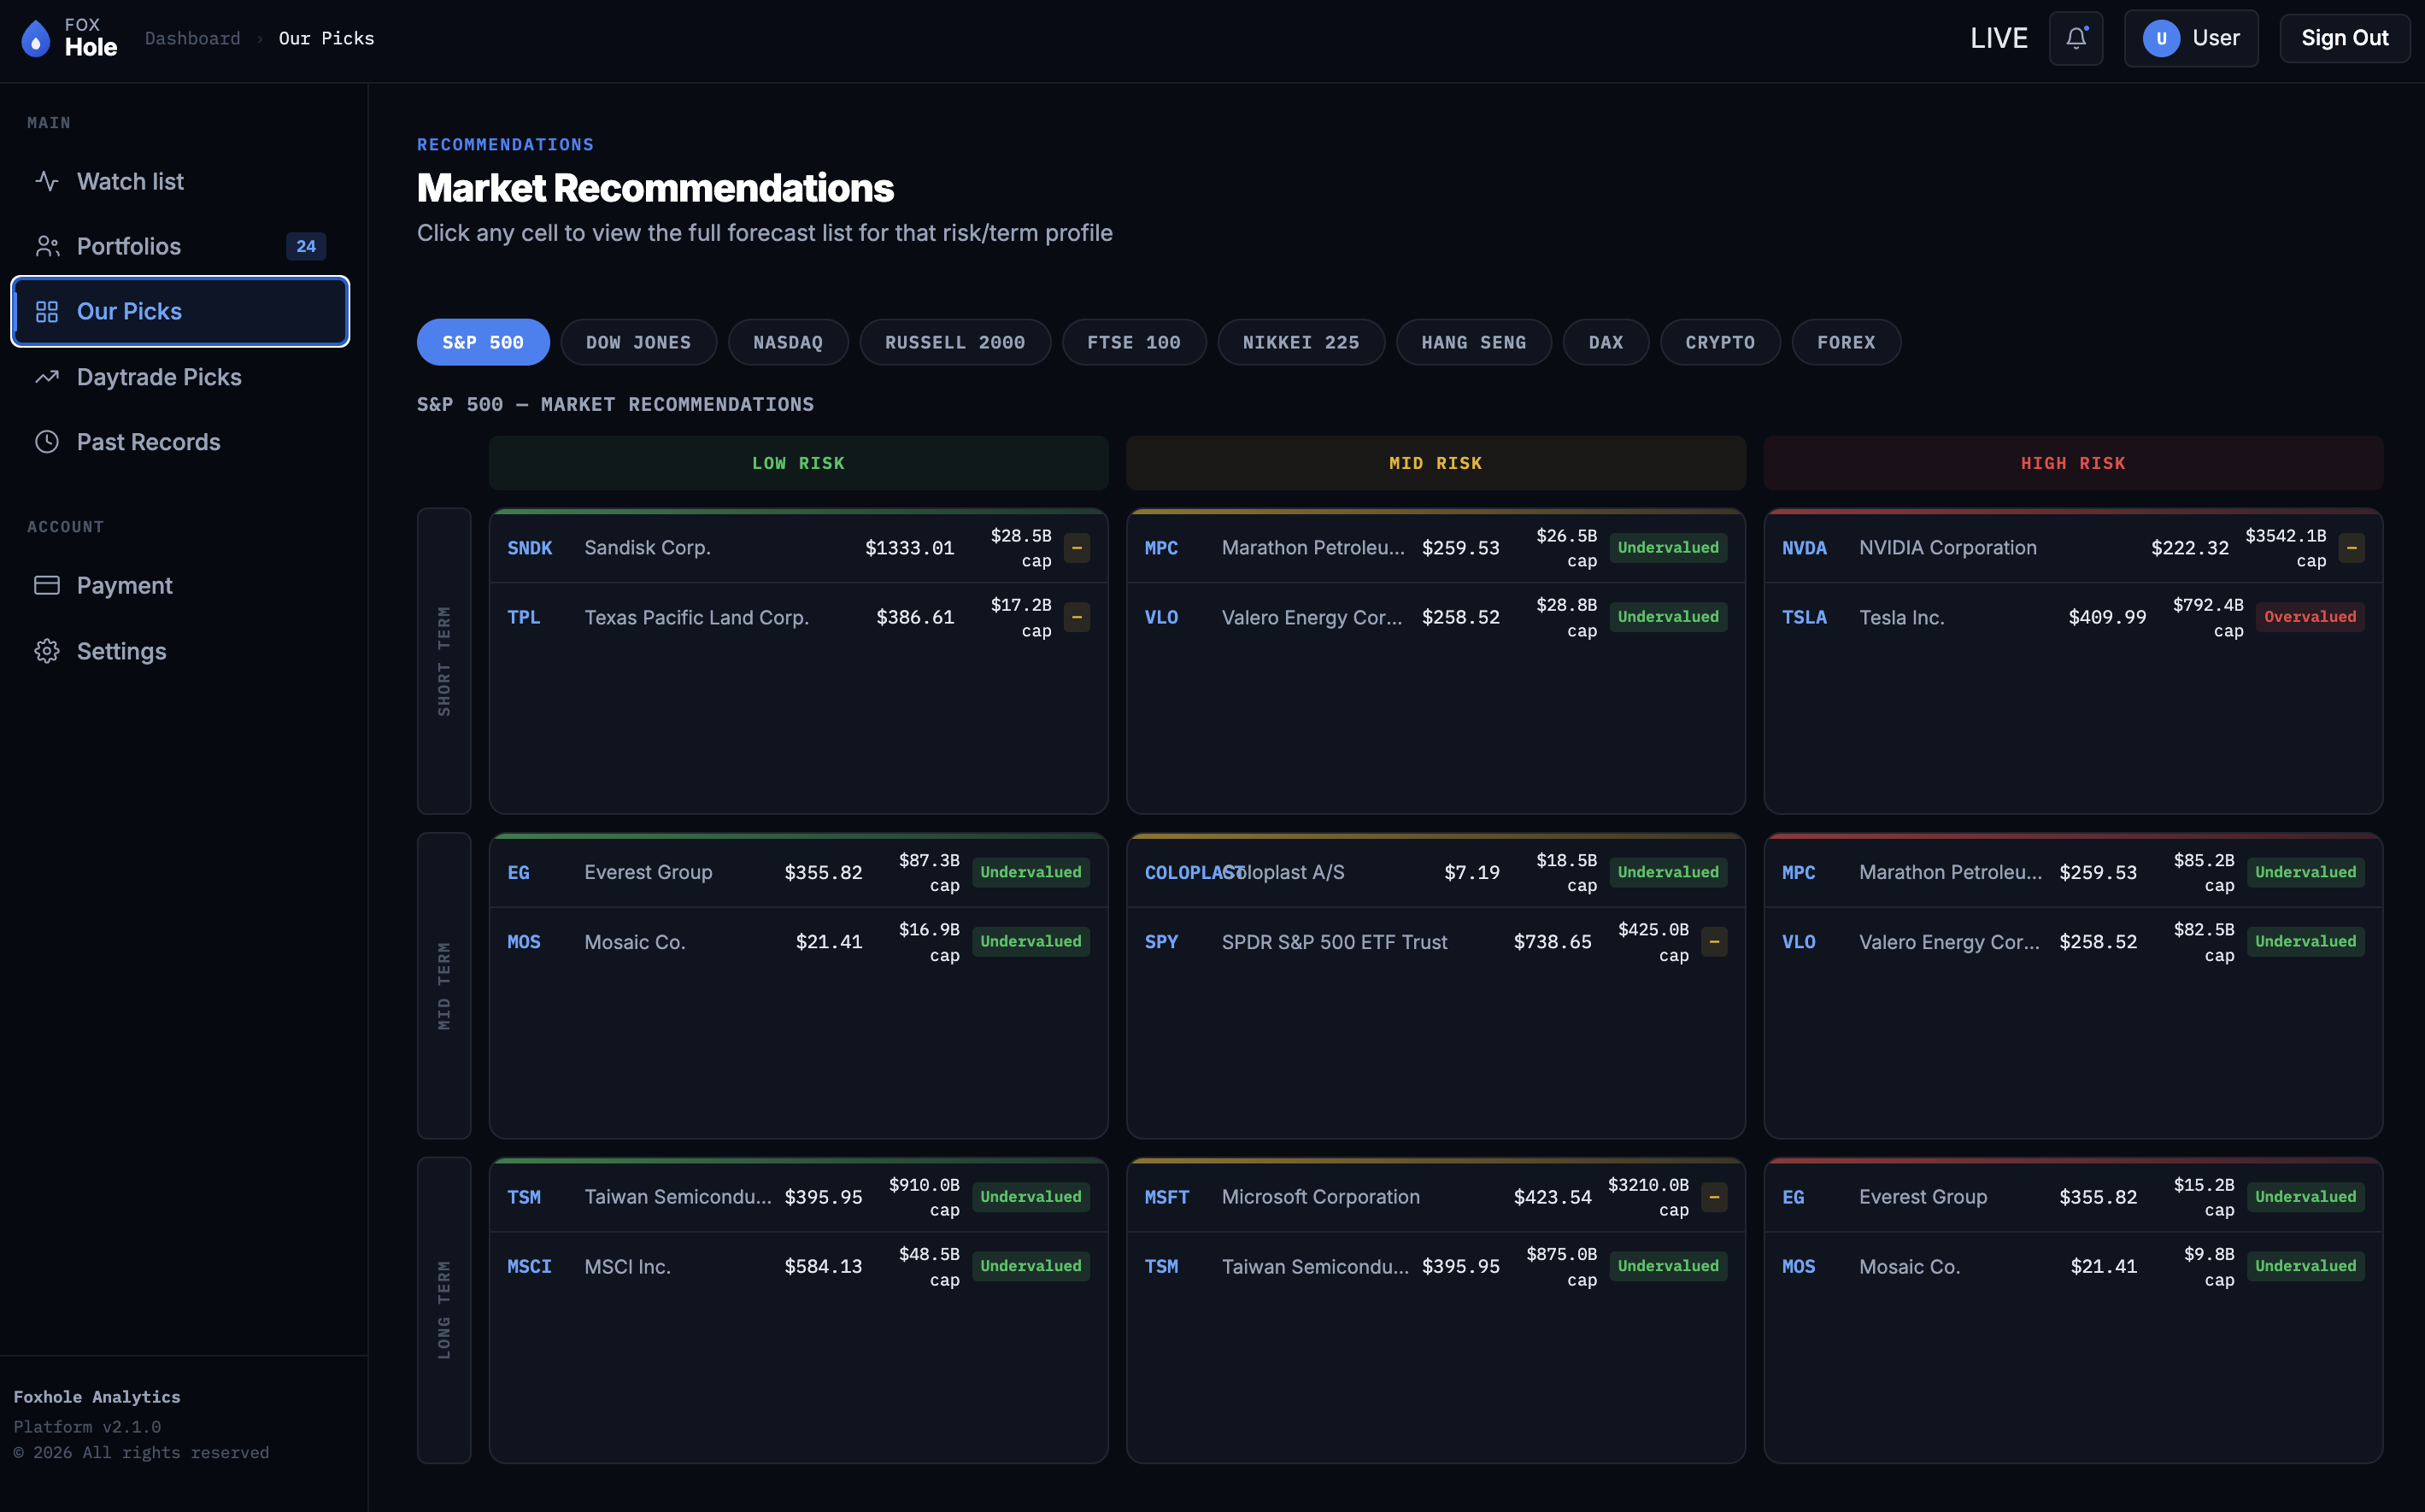Switch to the Crypto tab
The height and width of the screenshot is (1512, 2425).
point(1720,342)
